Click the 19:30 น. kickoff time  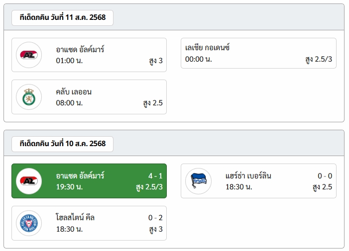click(x=69, y=187)
